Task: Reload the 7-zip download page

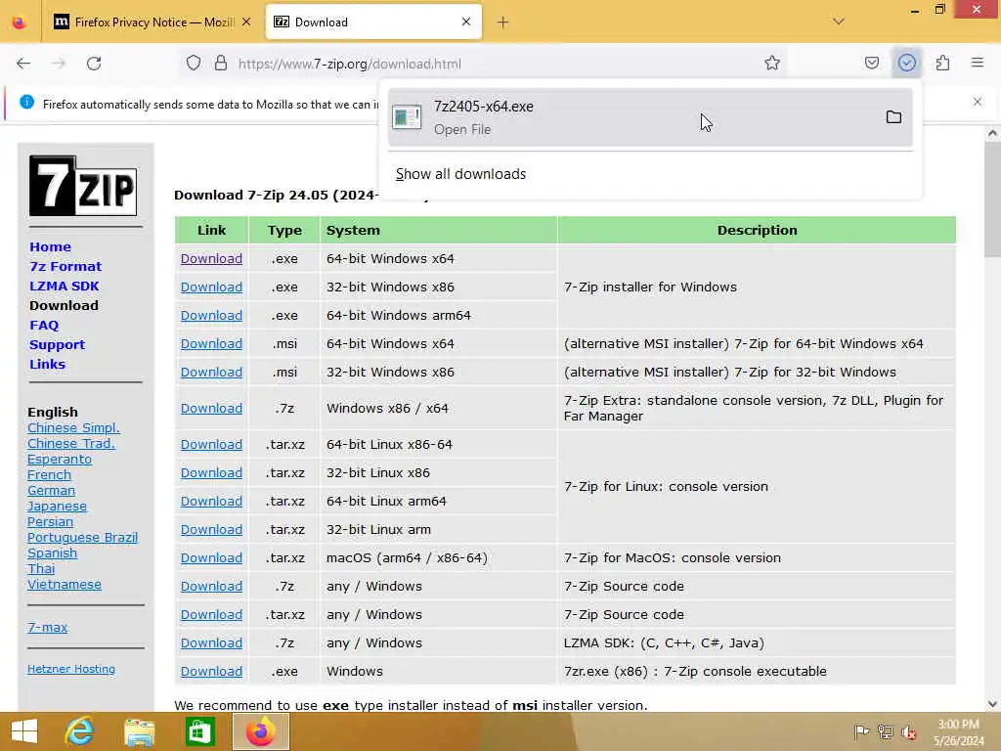Action: coord(94,64)
